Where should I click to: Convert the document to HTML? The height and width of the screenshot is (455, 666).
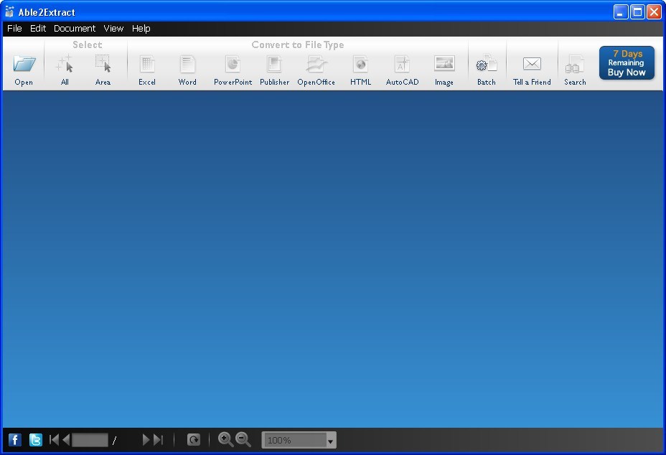point(360,68)
